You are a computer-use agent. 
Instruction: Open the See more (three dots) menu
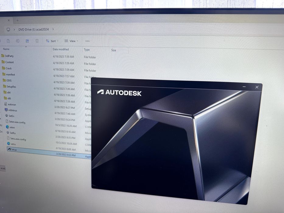pos(87,41)
